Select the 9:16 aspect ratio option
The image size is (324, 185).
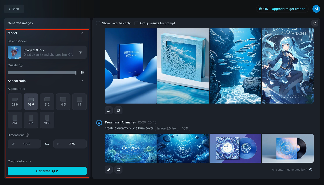(x=47, y=120)
